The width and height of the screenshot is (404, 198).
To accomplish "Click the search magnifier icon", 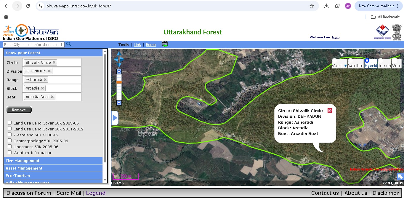I will point(69,44).
